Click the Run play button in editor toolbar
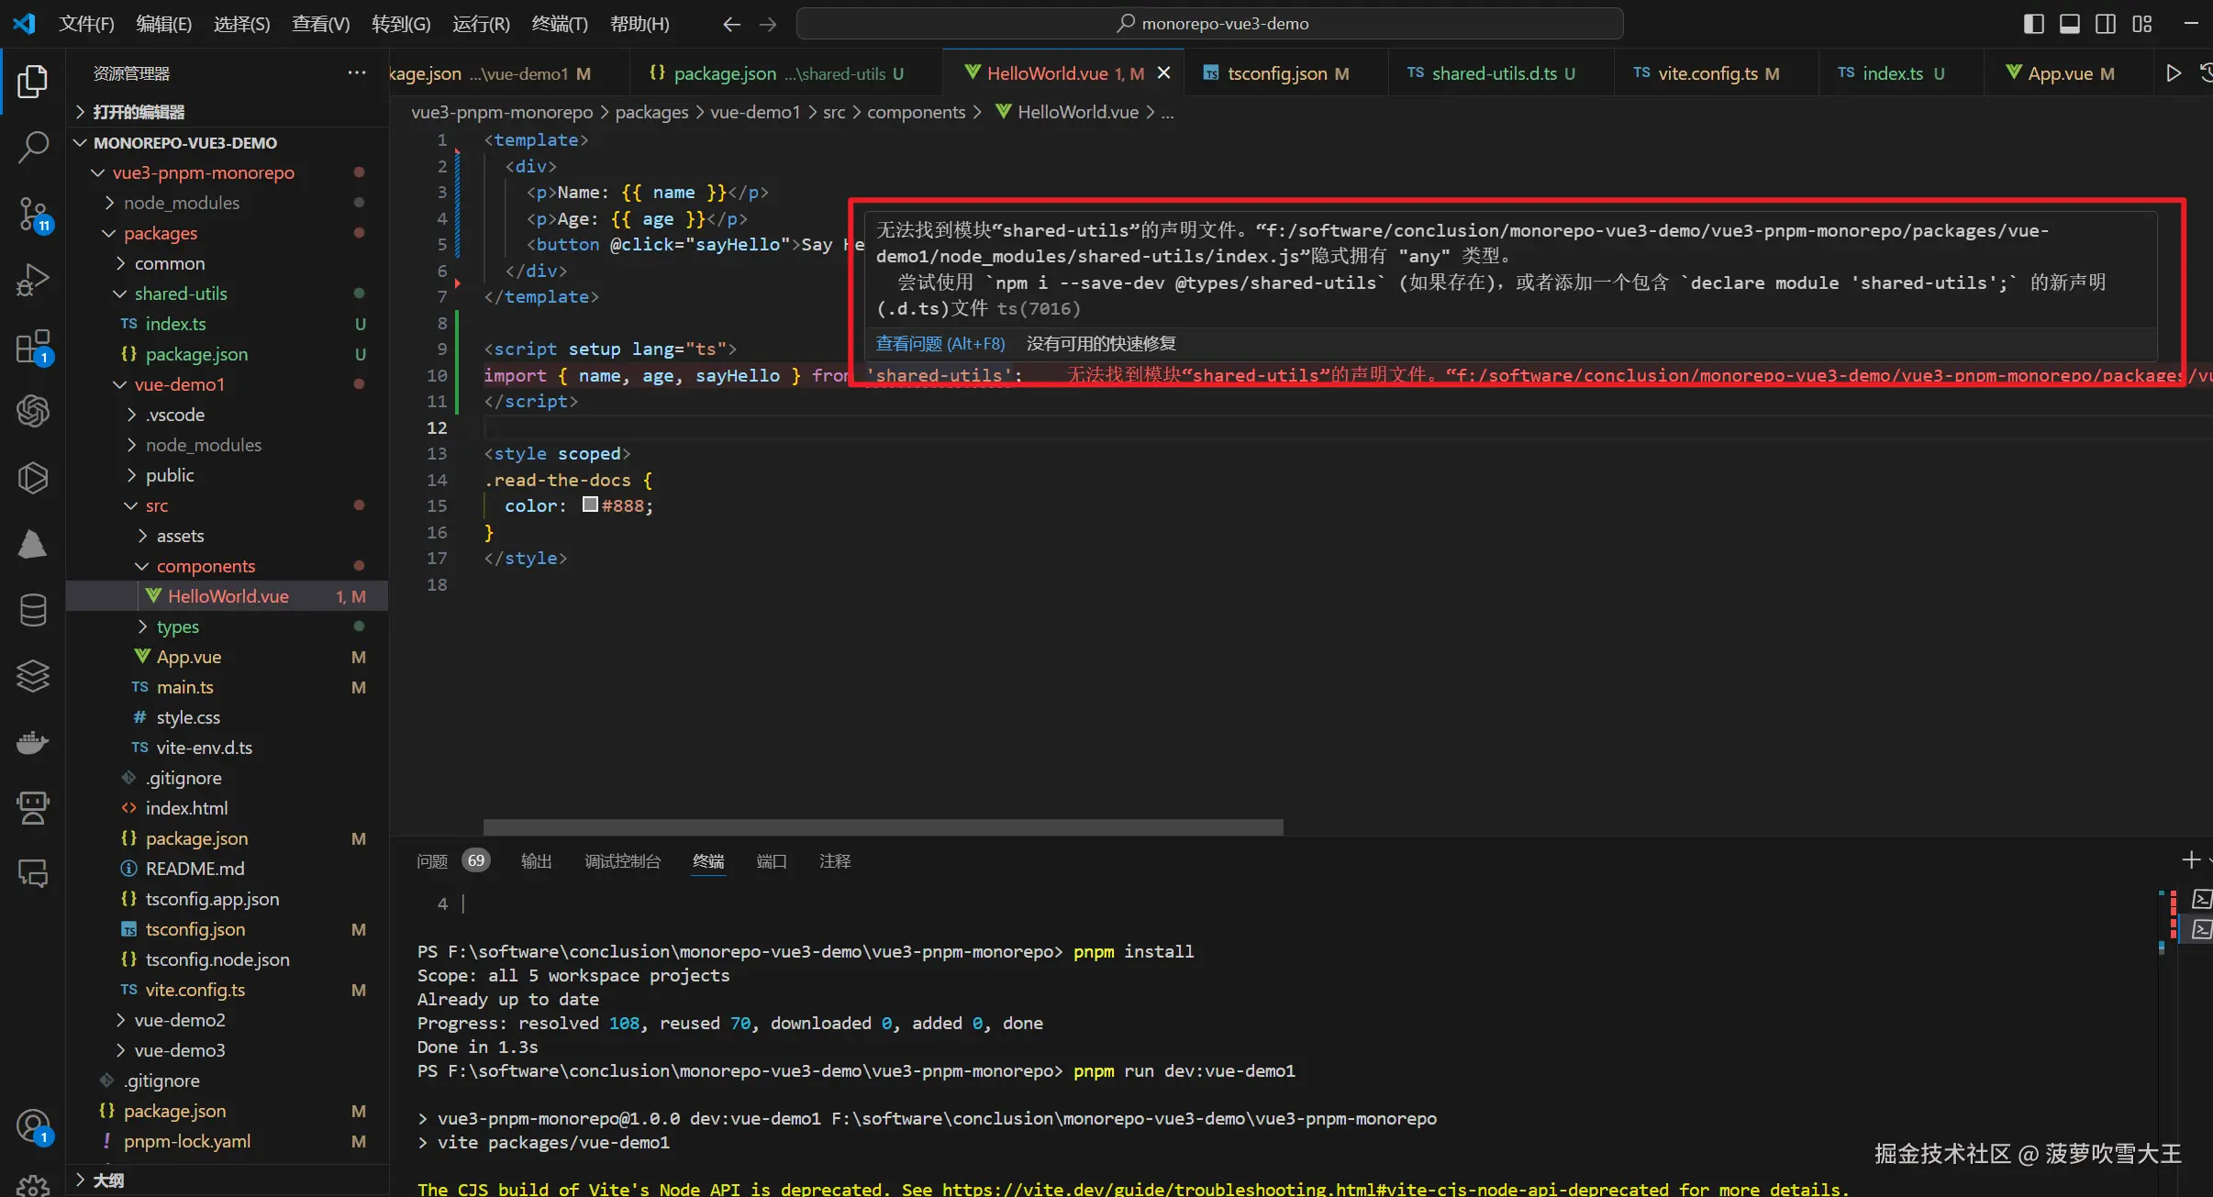This screenshot has height=1197, width=2213. tap(2173, 73)
